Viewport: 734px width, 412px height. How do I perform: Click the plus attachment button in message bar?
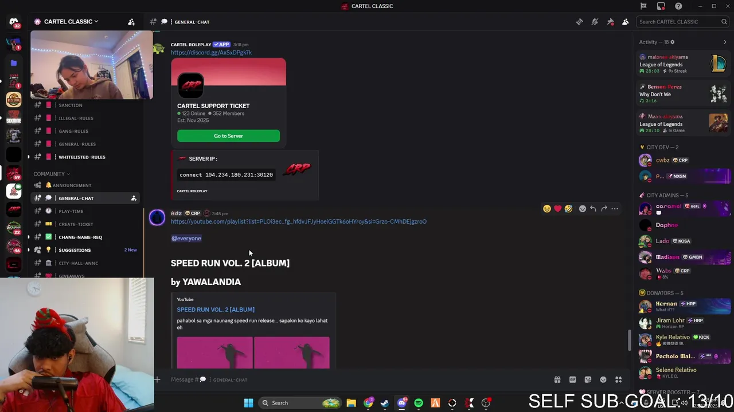coord(157,379)
